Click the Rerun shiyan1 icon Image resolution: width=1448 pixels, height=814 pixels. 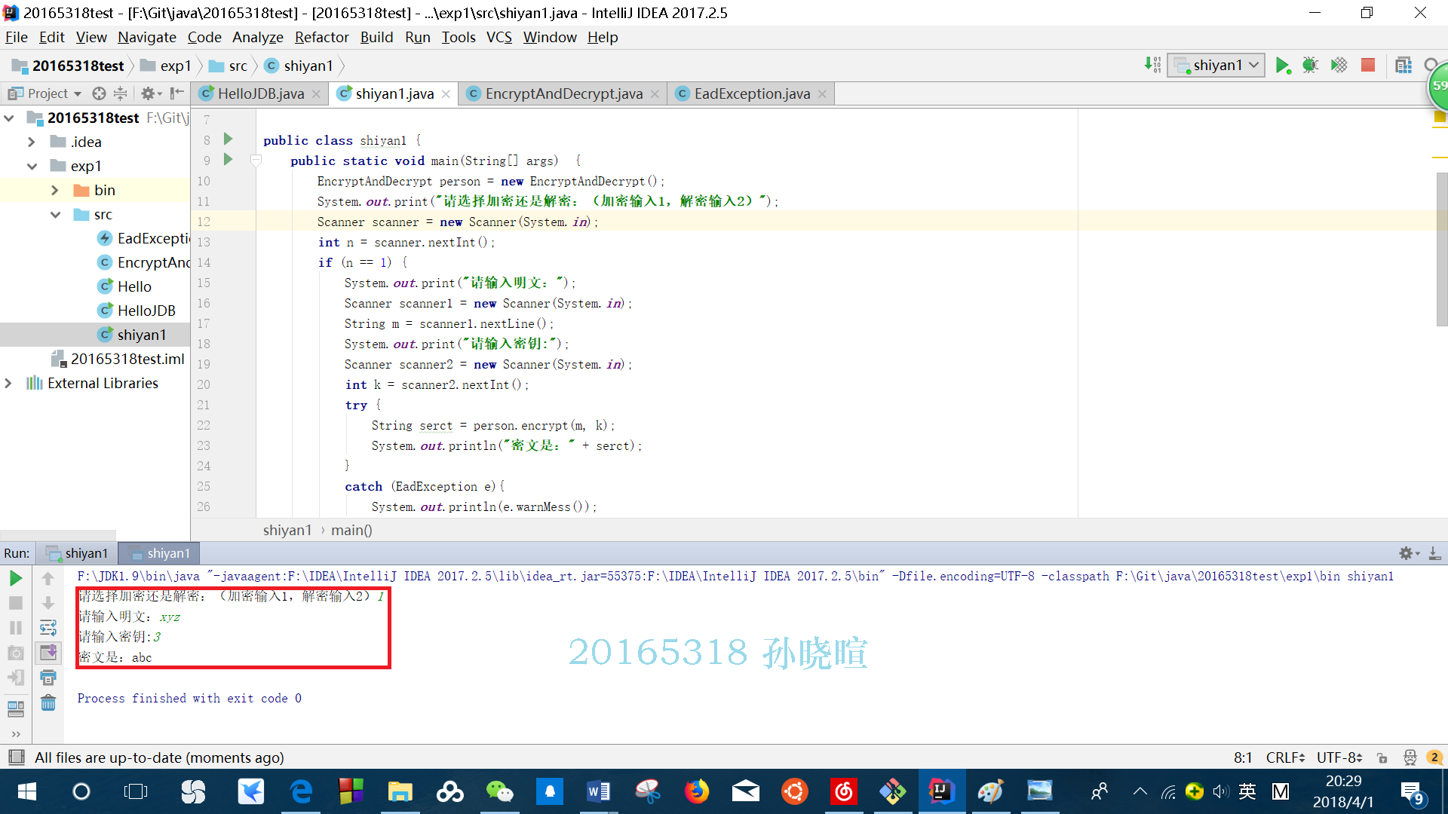(15, 577)
